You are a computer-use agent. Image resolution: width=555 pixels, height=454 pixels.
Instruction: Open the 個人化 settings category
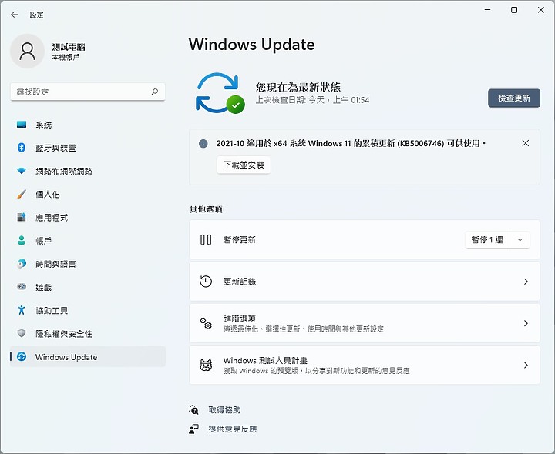pyautogui.click(x=88, y=194)
